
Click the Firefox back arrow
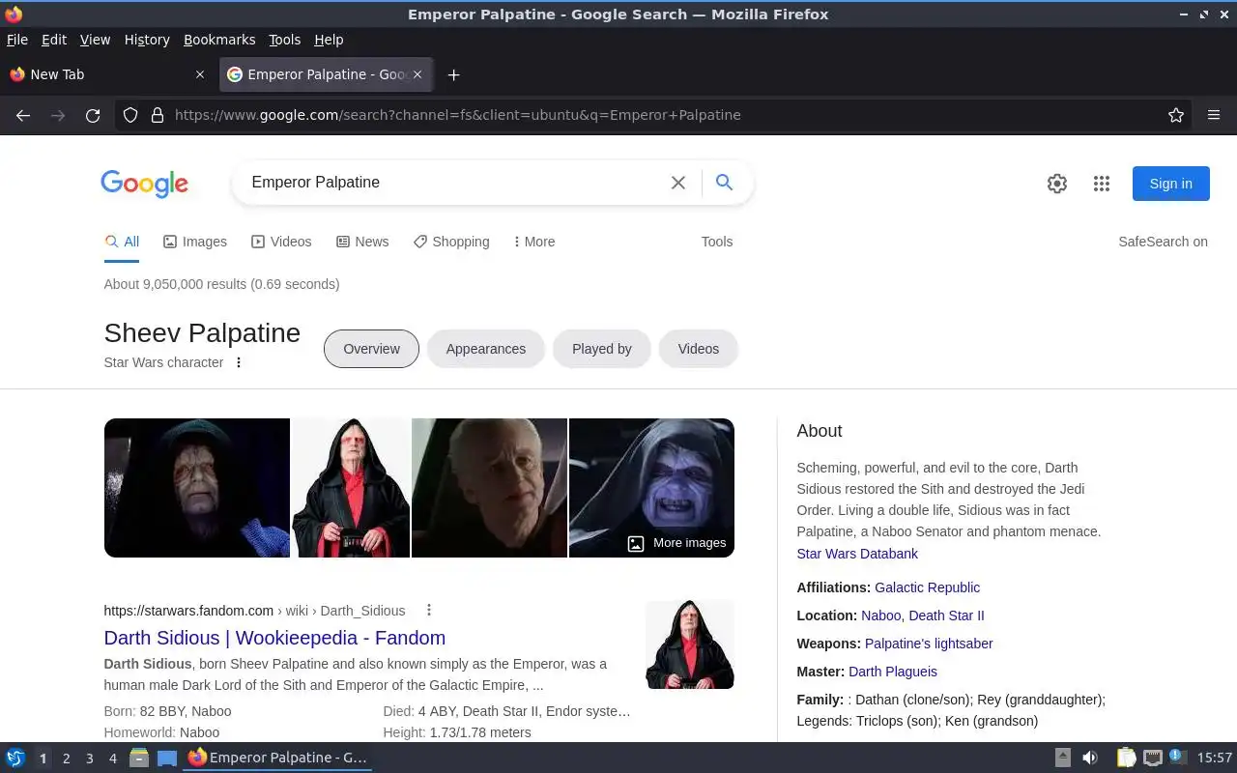(23, 115)
